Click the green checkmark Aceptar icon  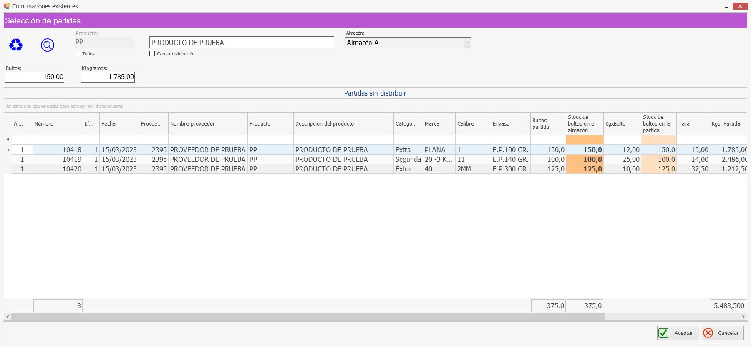663,333
